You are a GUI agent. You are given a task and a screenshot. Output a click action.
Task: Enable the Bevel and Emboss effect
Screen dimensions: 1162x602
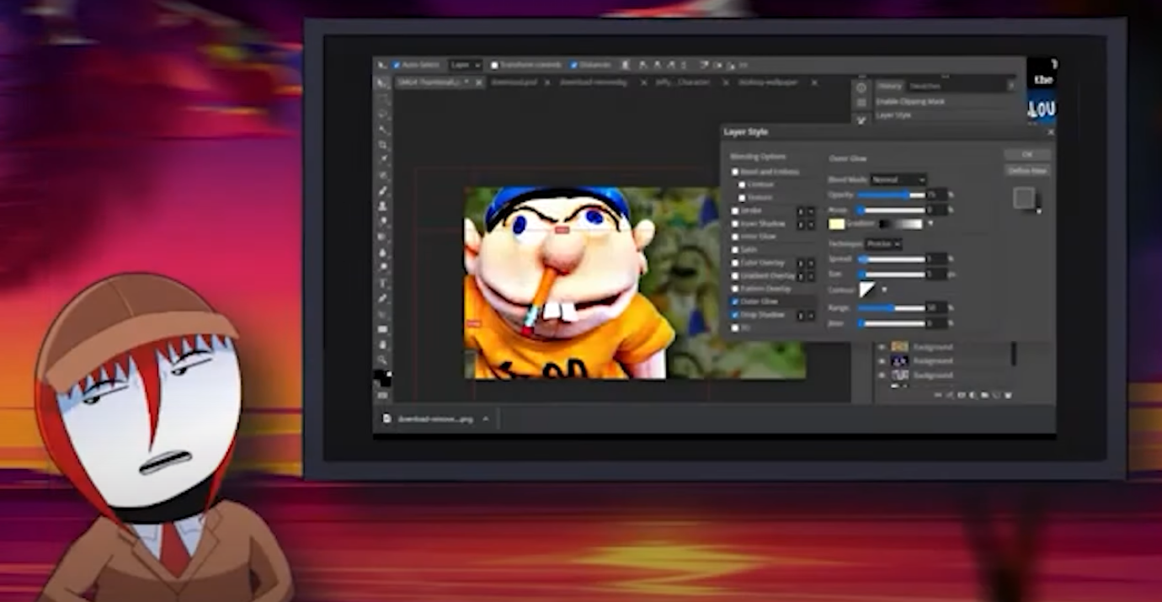[735, 171]
